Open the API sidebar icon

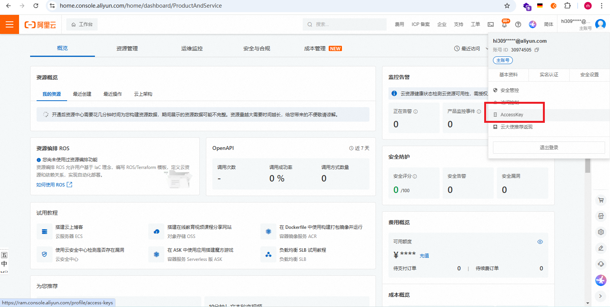[601, 216]
